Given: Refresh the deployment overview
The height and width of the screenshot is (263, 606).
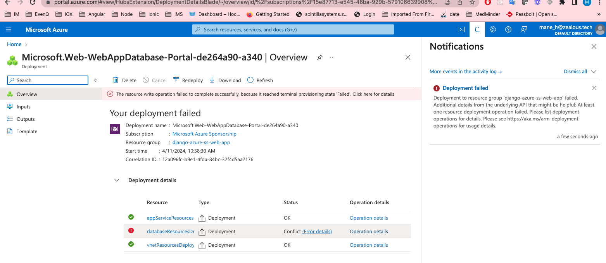Looking at the screenshot, I should click(260, 80).
